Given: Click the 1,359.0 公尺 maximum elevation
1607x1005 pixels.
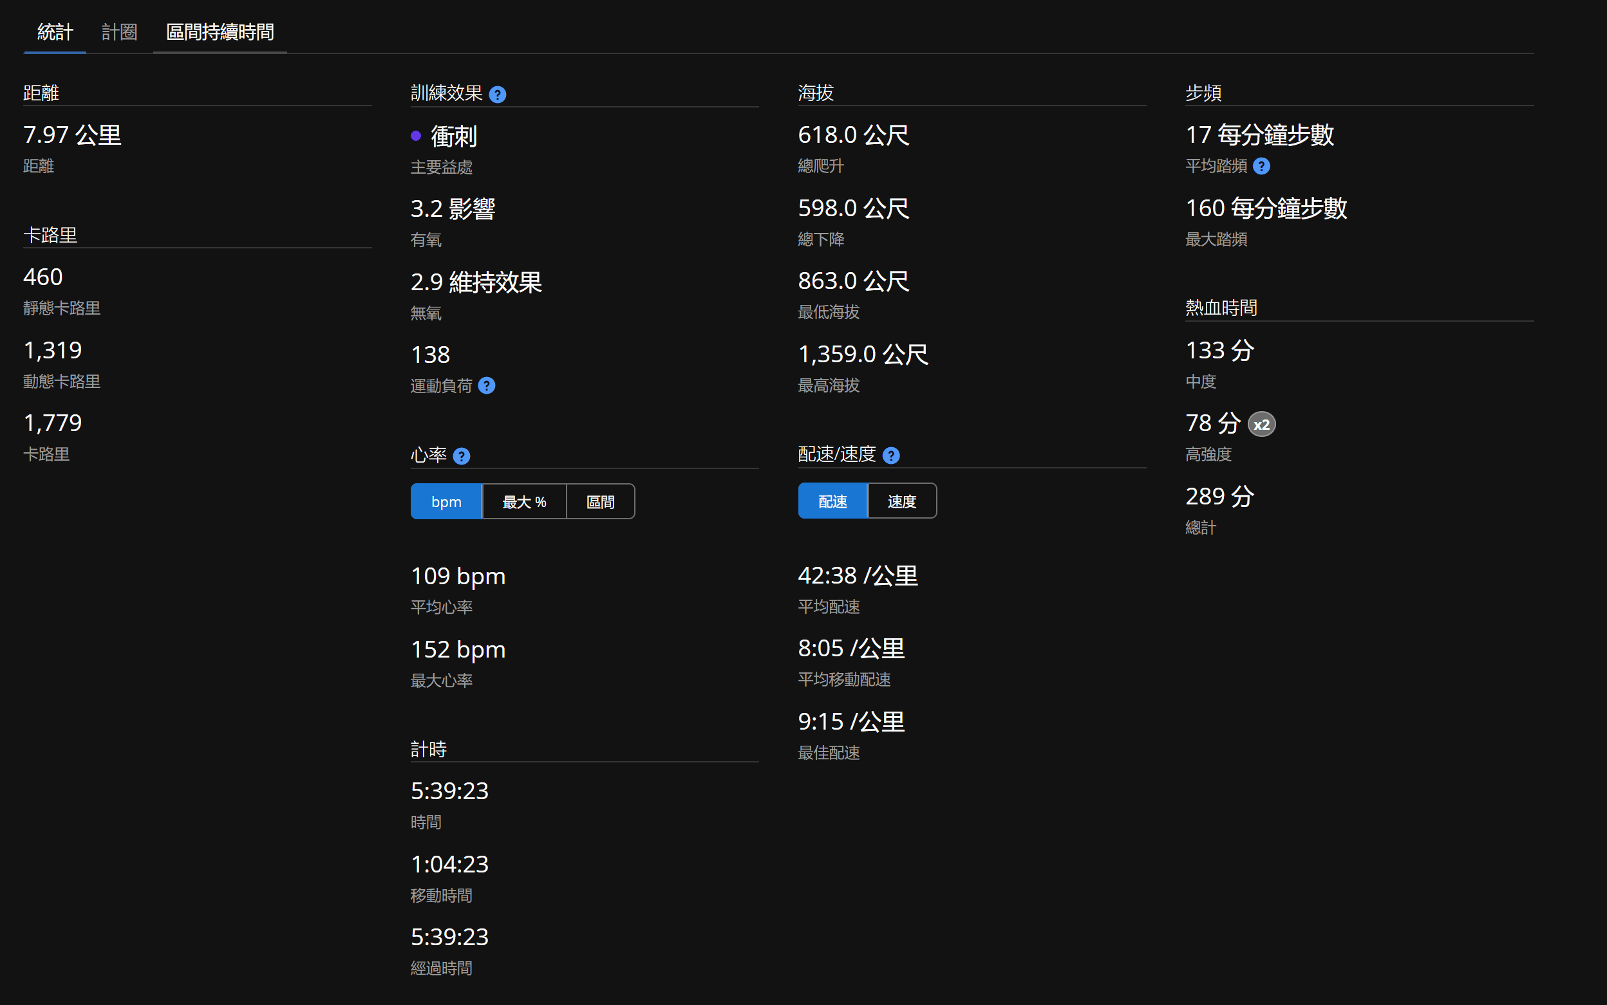Looking at the screenshot, I should (x=863, y=355).
